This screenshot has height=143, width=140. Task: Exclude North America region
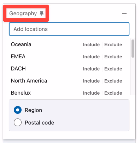pos(113,81)
